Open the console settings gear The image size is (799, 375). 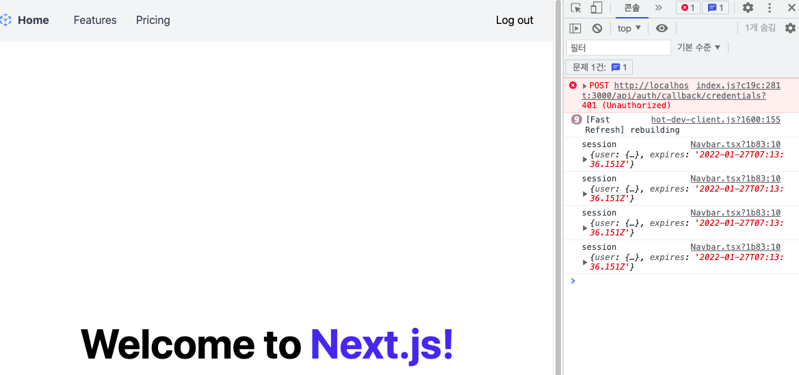790,28
